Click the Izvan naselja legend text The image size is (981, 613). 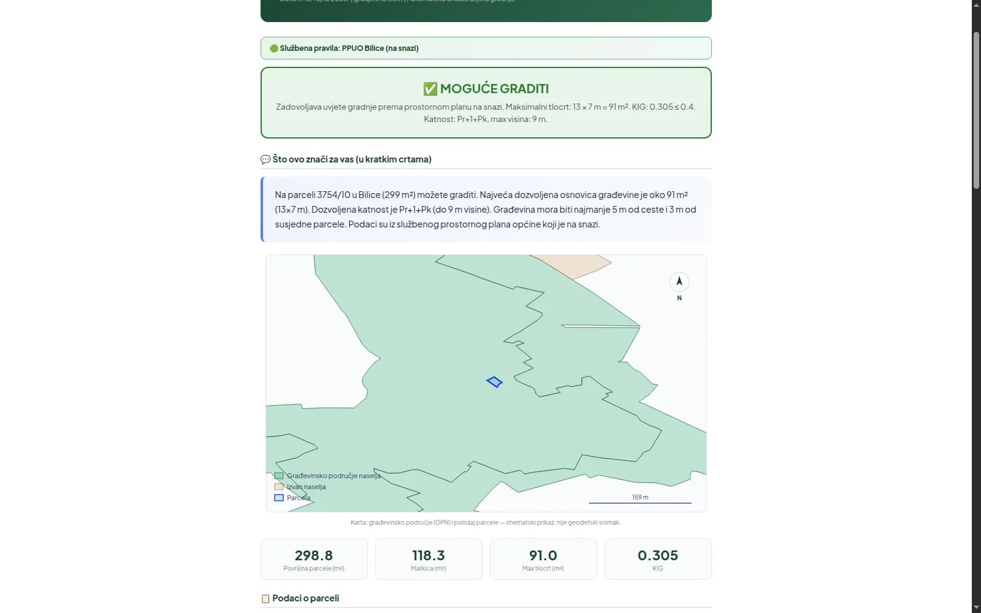[306, 487]
